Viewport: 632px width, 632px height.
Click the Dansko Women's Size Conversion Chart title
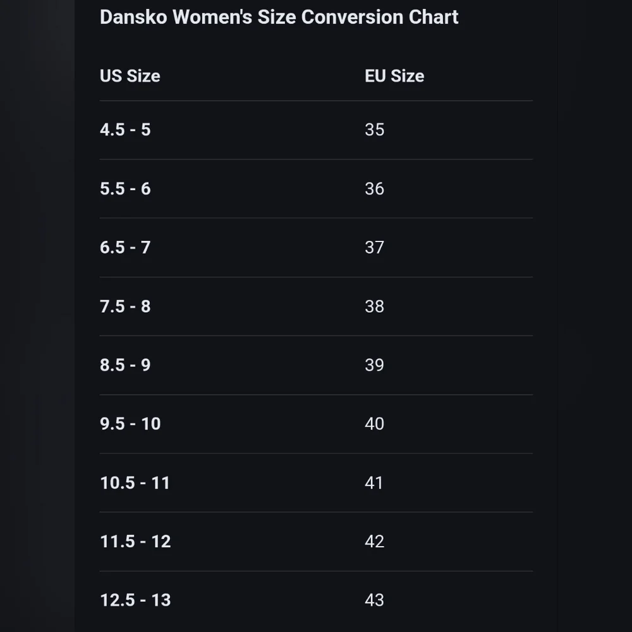click(279, 17)
